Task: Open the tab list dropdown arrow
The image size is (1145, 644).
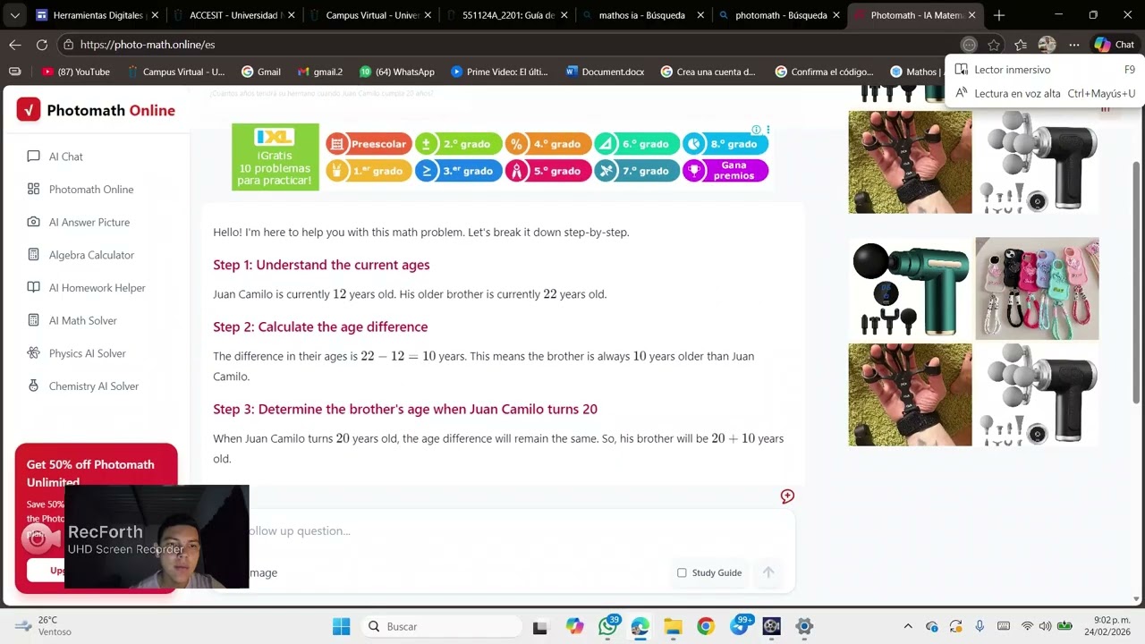Action: [x=14, y=15]
